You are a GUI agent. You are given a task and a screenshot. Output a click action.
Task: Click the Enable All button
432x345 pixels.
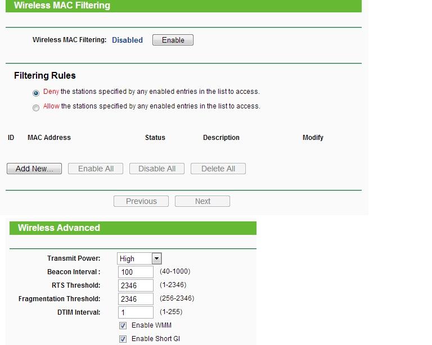(x=96, y=169)
